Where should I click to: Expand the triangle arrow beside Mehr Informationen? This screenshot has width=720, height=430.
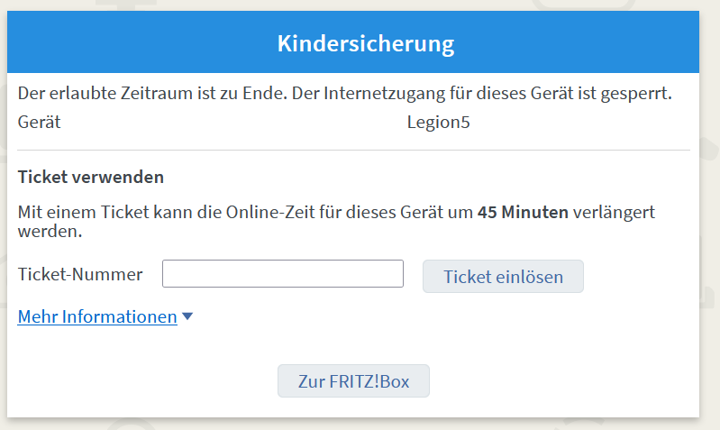coord(187,316)
